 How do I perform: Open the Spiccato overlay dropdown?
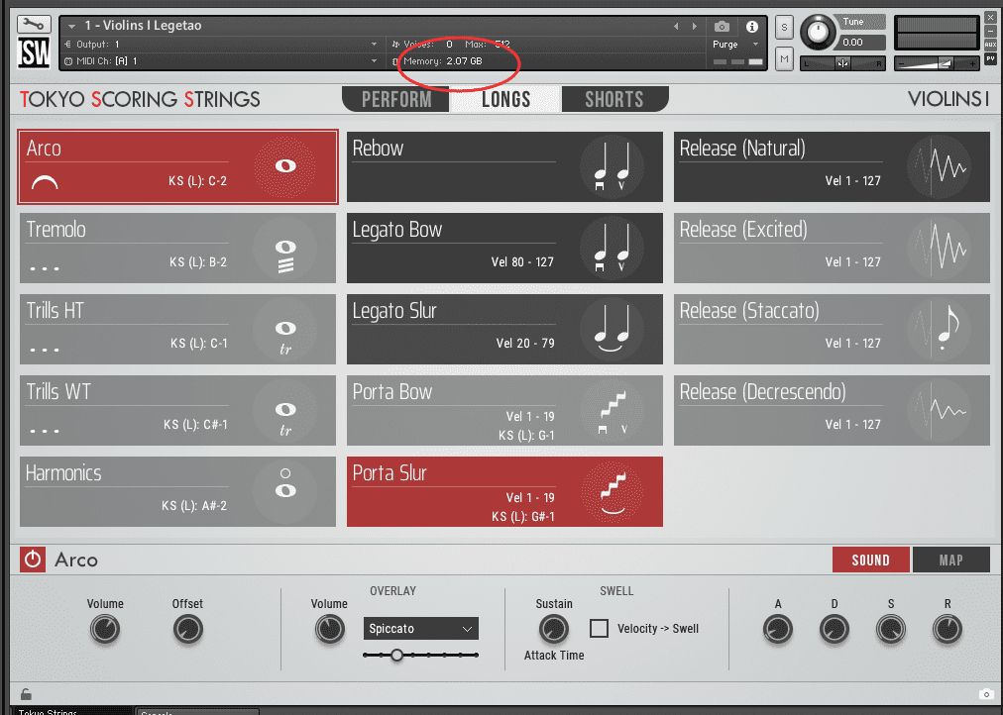[420, 629]
